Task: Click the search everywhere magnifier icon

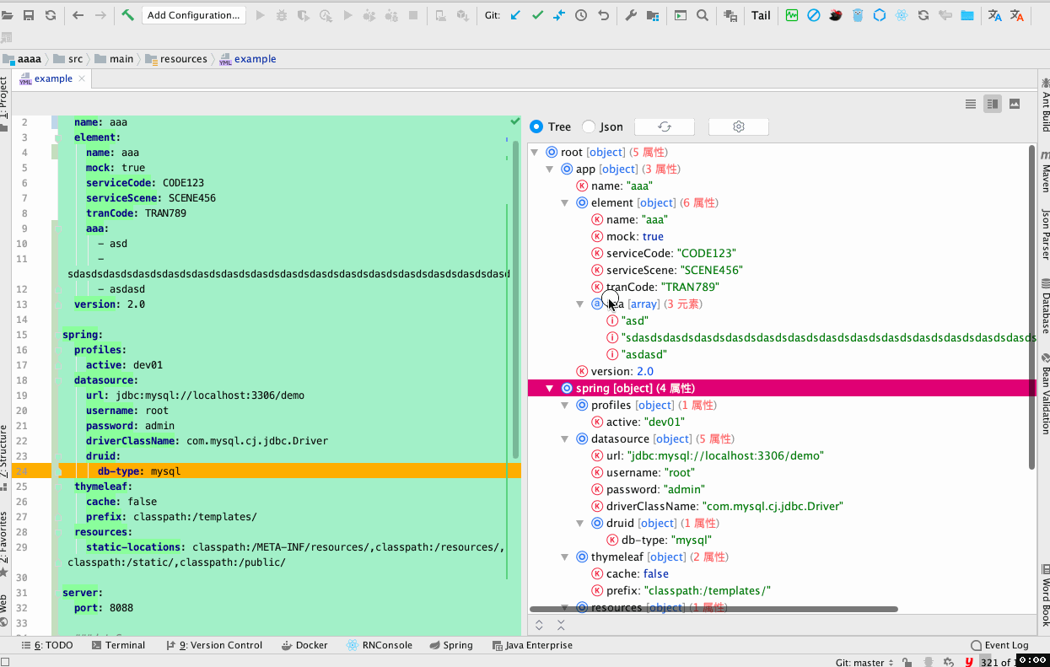Action: [x=702, y=15]
